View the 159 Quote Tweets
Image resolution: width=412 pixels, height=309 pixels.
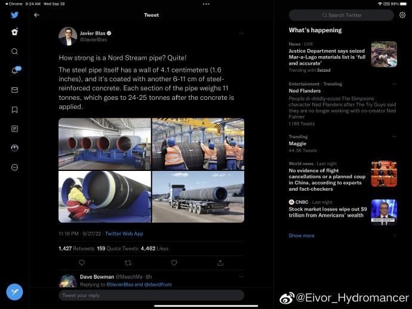[118, 249]
